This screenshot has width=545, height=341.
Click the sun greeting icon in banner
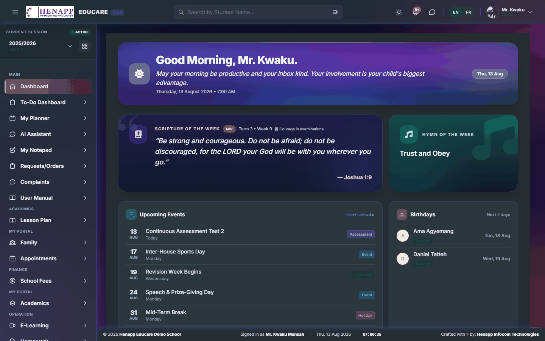click(139, 74)
